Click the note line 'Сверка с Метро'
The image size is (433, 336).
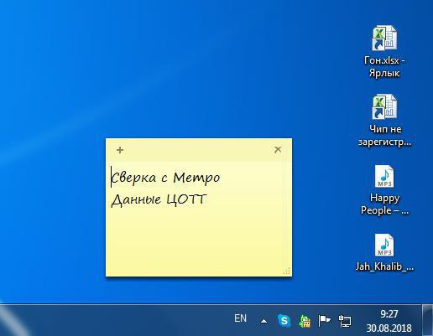[166, 178]
